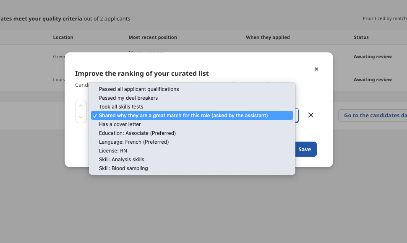Select "Passed all applicant qualifications"
The height and width of the screenshot is (243, 407).
(x=138, y=89)
